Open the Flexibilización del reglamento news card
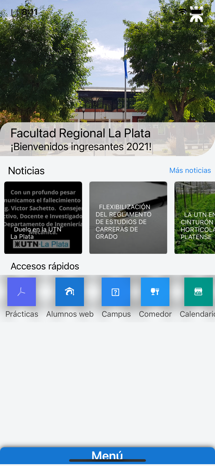The image size is (215, 466). [128, 218]
